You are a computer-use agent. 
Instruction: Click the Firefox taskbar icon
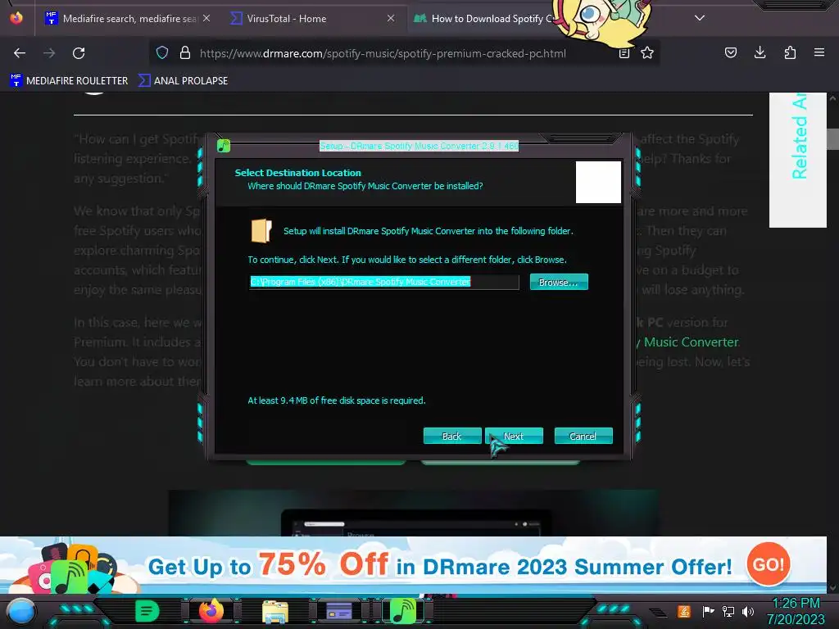coord(211,611)
